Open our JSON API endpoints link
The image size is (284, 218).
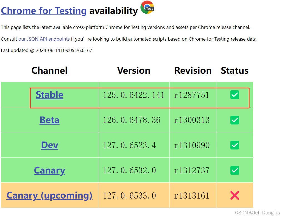(44, 39)
